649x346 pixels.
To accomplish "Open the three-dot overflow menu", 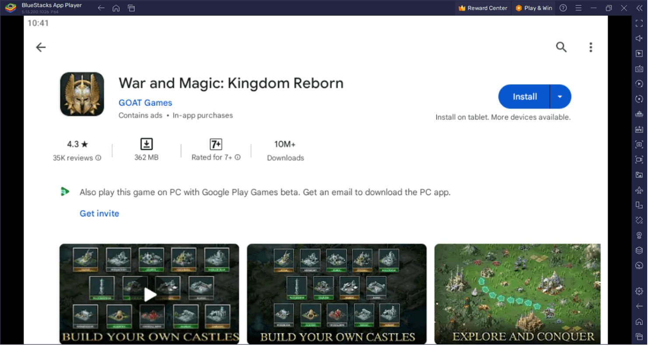I will point(590,47).
